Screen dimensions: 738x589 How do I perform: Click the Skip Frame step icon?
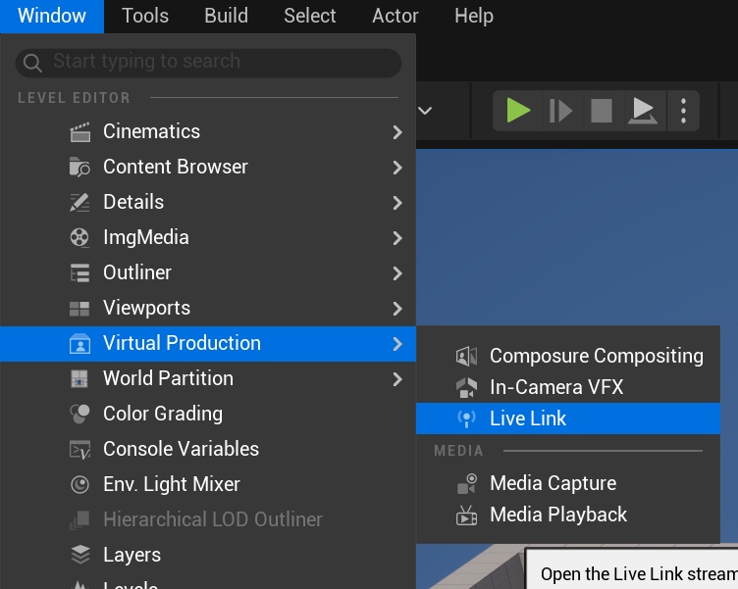[560, 110]
